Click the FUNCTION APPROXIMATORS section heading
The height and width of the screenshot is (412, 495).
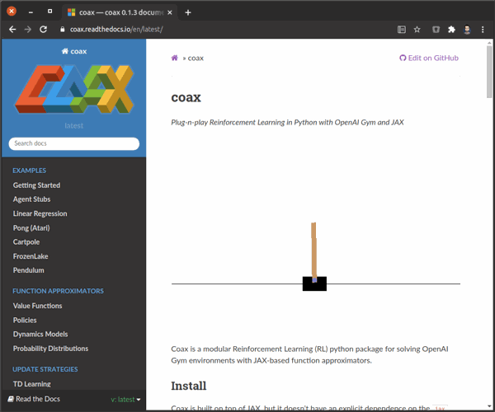click(x=58, y=291)
